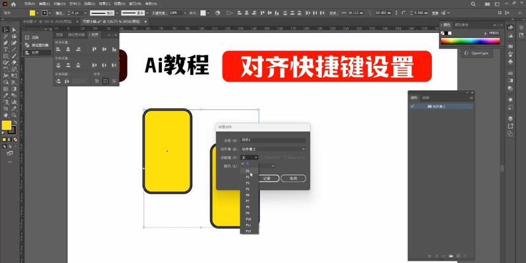
Task: Click the Home icon
Action: click(x=13, y=5)
